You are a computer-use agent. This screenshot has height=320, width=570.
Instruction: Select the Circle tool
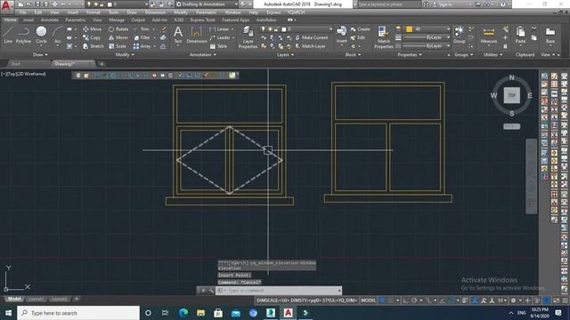click(x=42, y=35)
